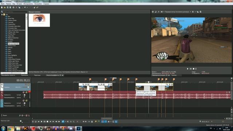Click the first (red) audio track volume slider
The height and width of the screenshot is (131, 233).
[x=24, y=95]
